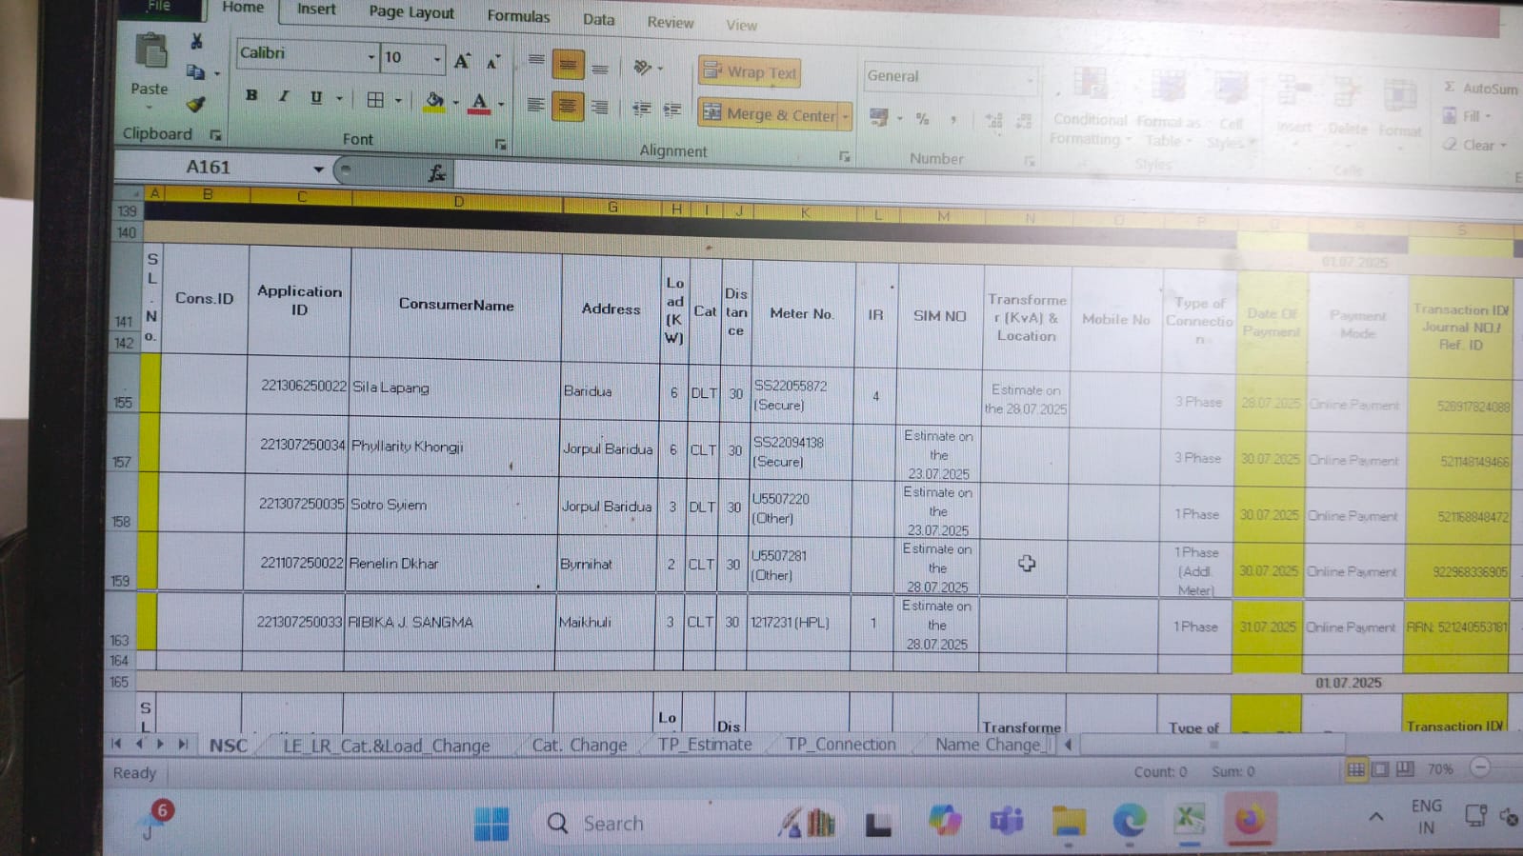
Task: Open the Clipboard pane launcher
Action: (215, 135)
